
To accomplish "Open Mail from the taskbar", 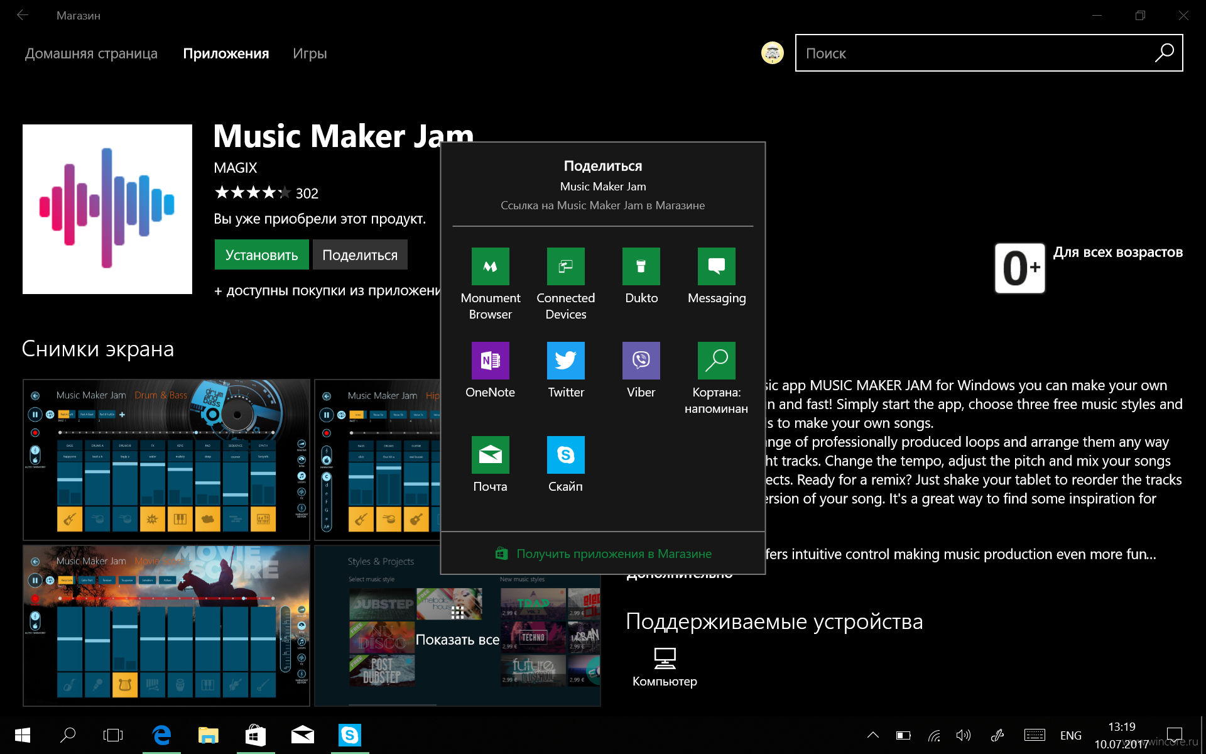I will pyautogui.click(x=303, y=735).
